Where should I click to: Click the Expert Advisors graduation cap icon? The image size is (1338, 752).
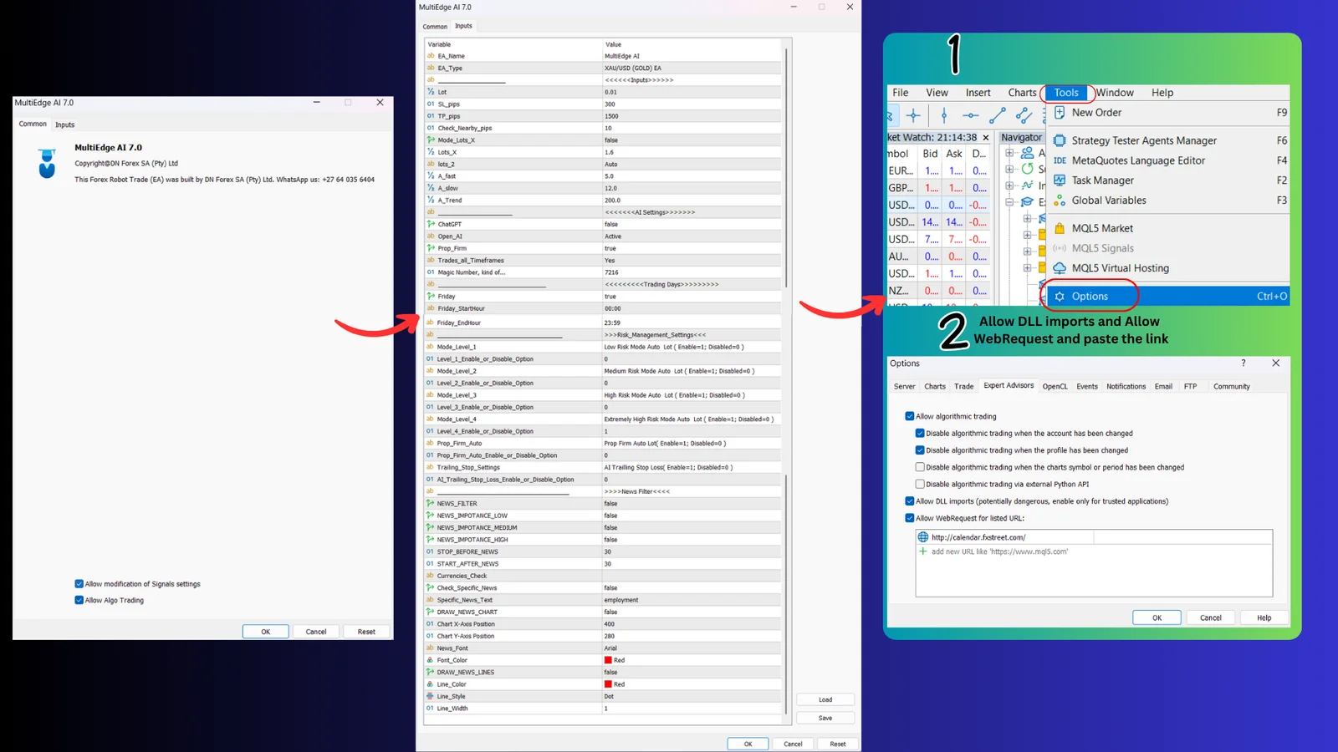(x=1027, y=202)
